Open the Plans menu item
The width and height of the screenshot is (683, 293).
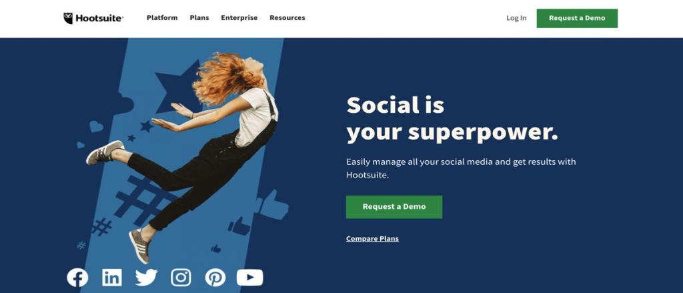[199, 18]
